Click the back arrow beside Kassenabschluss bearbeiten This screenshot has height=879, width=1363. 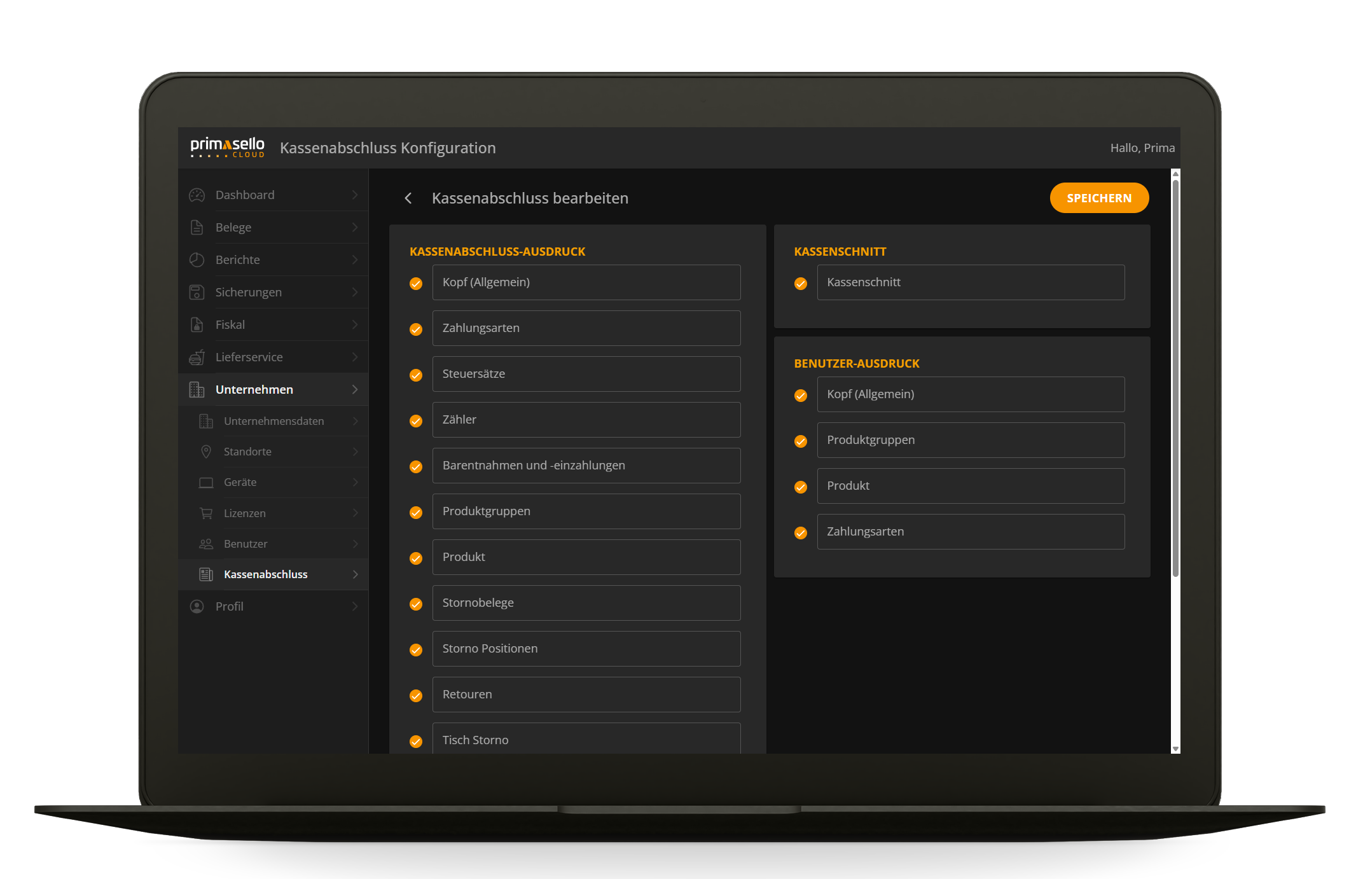pyautogui.click(x=408, y=198)
